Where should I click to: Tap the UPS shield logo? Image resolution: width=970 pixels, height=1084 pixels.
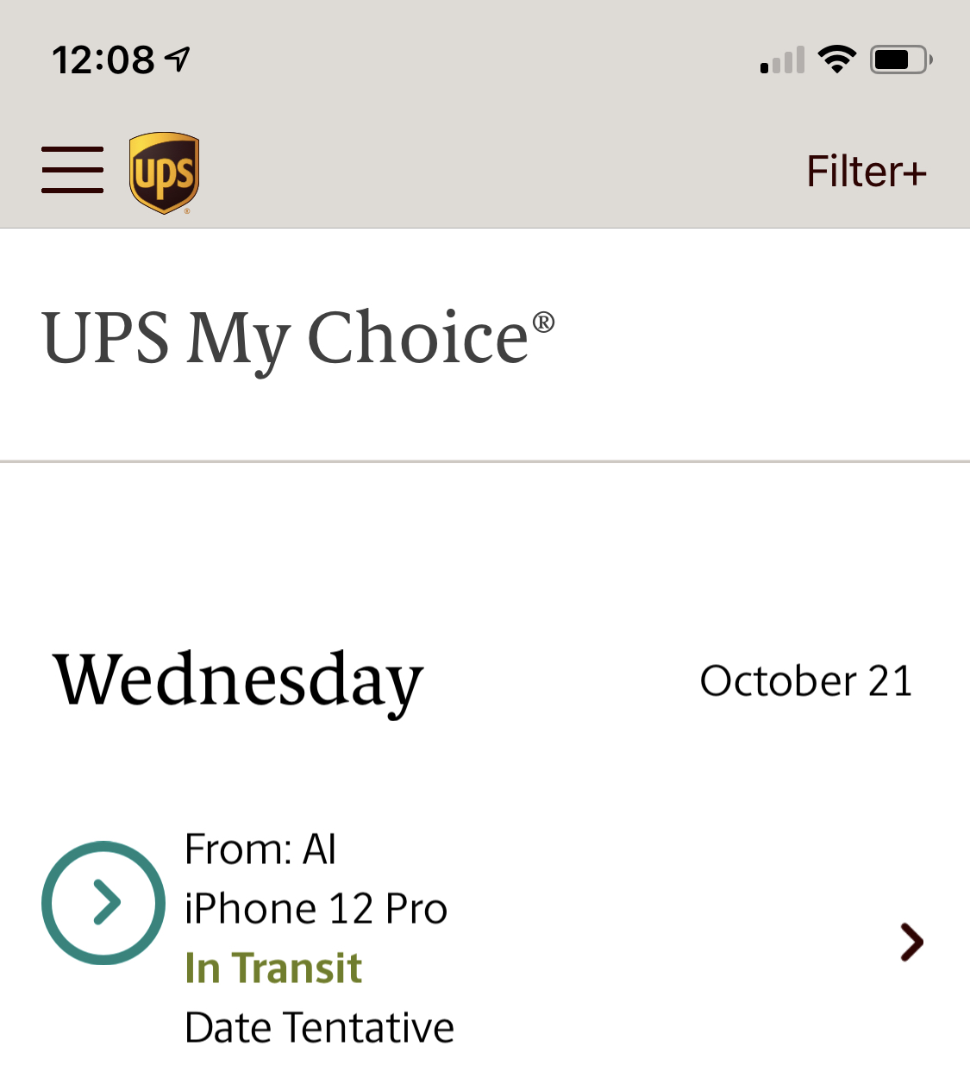pos(164,172)
